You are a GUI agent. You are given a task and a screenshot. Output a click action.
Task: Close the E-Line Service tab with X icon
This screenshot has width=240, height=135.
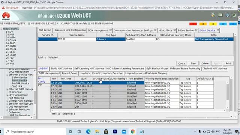pyautogui.click(x=196, y=30)
